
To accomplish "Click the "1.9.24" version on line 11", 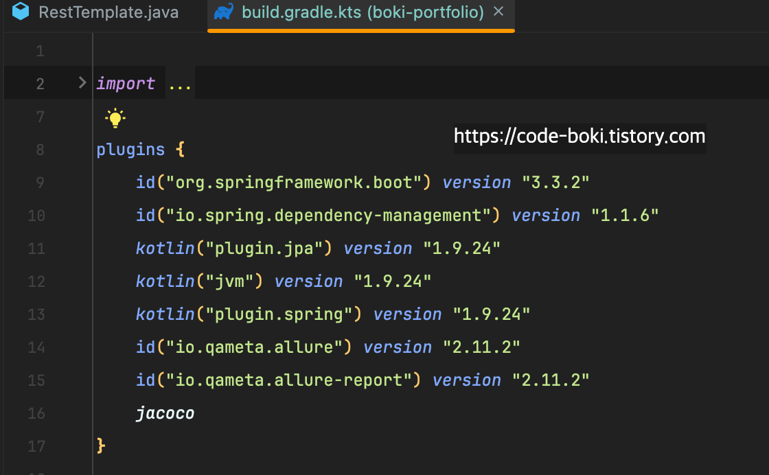I will pos(461,248).
